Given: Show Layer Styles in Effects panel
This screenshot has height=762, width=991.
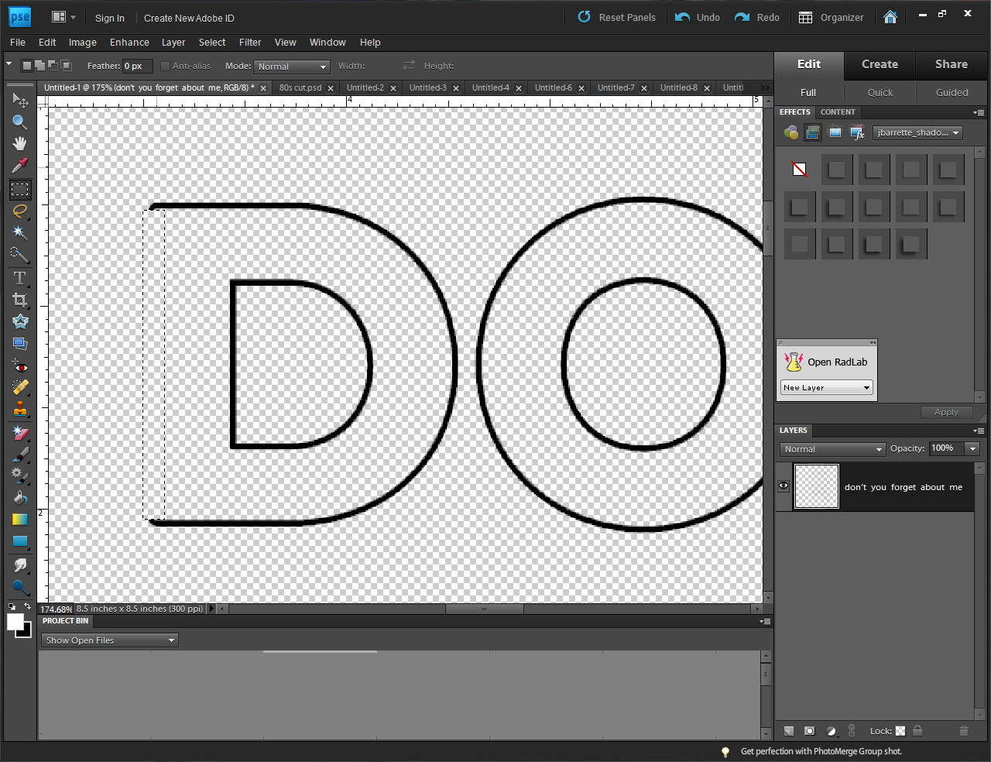Looking at the screenshot, I should click(813, 133).
